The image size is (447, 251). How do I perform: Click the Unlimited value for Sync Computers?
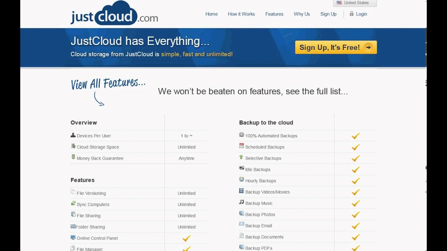pos(186,205)
